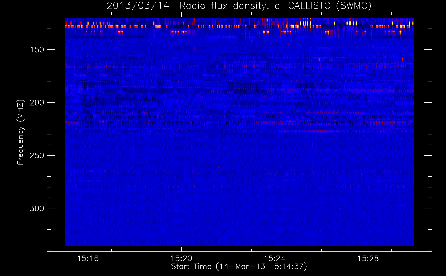Click the 15:28 time tick label
Screen dimensions: 446x276
point(368,259)
